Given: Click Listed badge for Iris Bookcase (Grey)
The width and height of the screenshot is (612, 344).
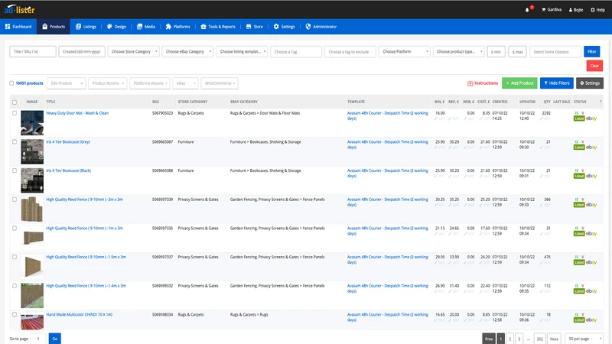Looking at the screenshot, I should 579,148.
